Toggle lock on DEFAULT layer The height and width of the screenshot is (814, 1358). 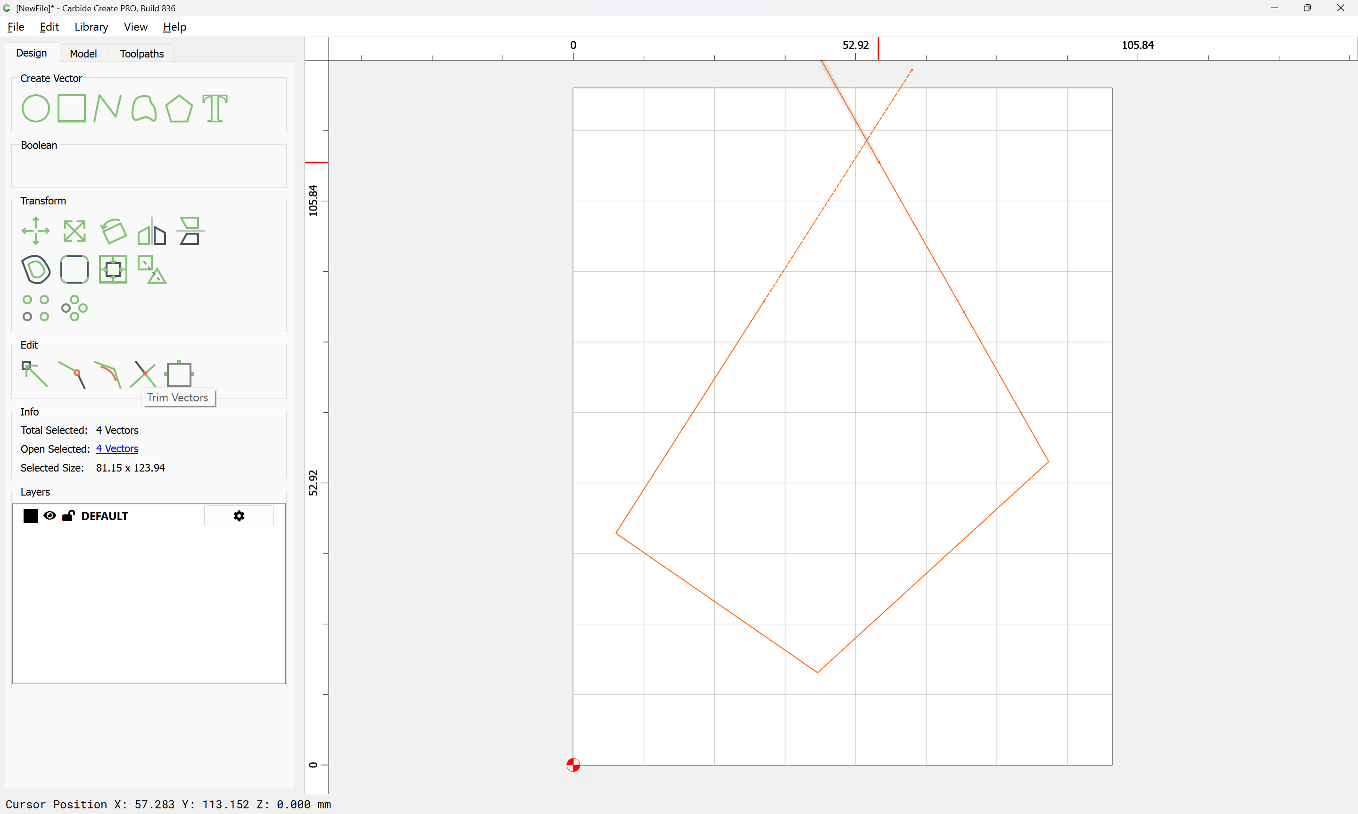pyautogui.click(x=69, y=516)
